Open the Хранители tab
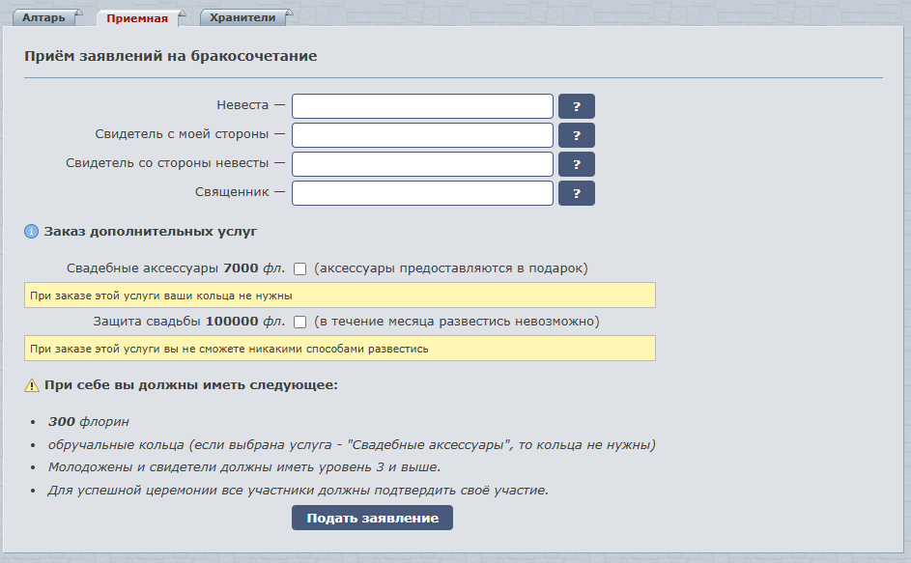Screen dimensions: 911x563 click(x=243, y=17)
